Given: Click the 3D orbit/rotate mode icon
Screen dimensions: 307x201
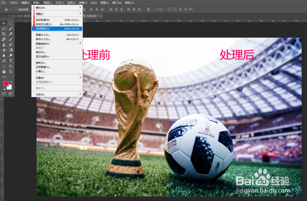Looking at the screenshot, I should pyautogui.click(x=169, y=9).
